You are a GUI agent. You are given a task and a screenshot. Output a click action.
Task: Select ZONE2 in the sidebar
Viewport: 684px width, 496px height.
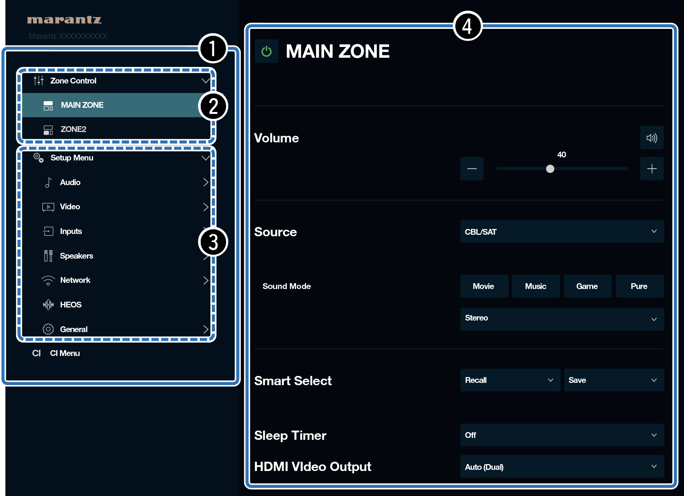click(73, 129)
